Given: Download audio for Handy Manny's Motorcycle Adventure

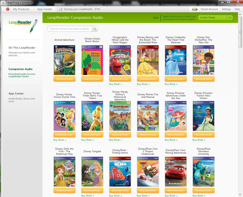Looking at the screenshot, I should [x=120, y=135].
